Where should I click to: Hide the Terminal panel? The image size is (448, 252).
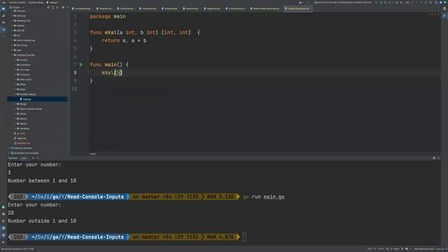[x=438, y=158]
